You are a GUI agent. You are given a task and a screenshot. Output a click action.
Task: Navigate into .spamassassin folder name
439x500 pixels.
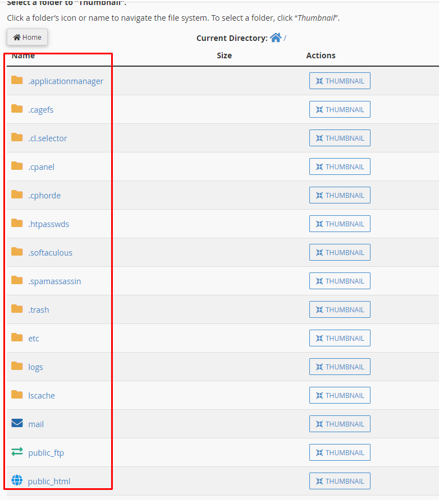coord(54,281)
